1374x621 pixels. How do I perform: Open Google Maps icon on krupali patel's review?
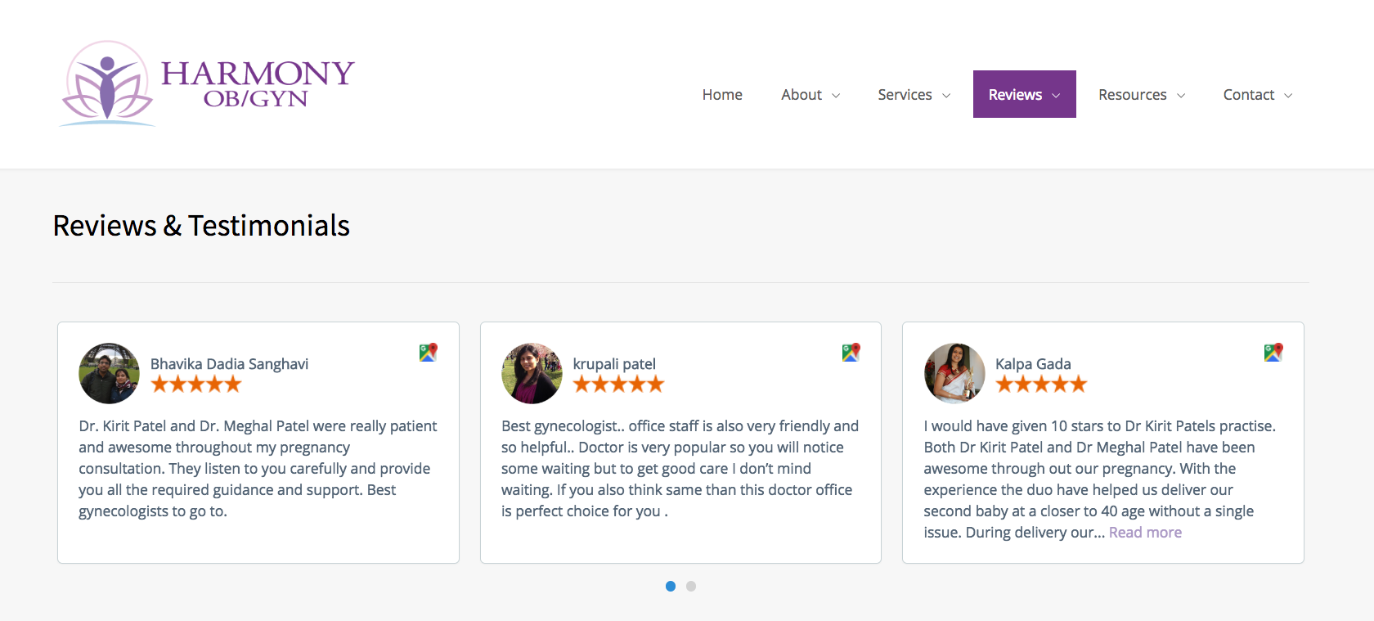[x=851, y=353]
